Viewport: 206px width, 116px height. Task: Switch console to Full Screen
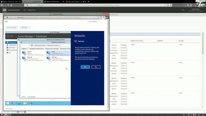tap(93, 22)
